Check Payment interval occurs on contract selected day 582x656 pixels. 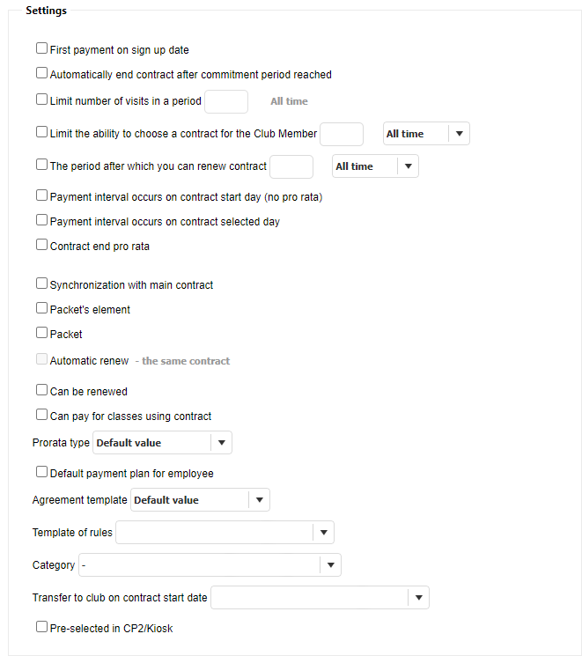tap(41, 221)
